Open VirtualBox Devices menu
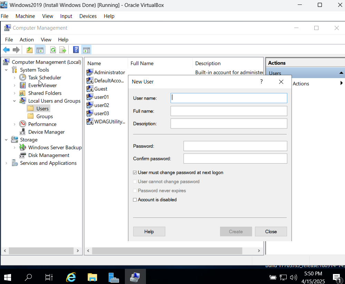This screenshot has width=345, height=284. (x=88, y=16)
